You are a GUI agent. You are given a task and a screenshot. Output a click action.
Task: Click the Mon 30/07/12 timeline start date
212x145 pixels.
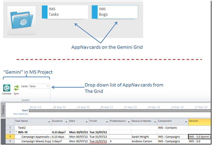(x=20, y=114)
